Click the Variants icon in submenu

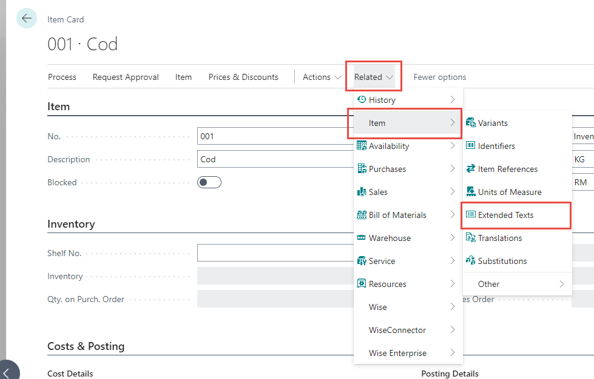(x=470, y=123)
